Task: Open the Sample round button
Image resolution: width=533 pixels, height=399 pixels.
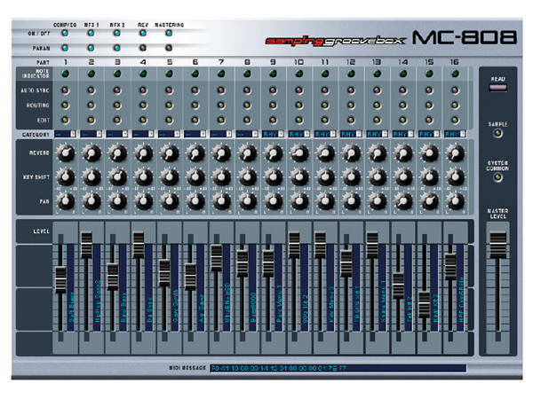Action: (x=497, y=133)
